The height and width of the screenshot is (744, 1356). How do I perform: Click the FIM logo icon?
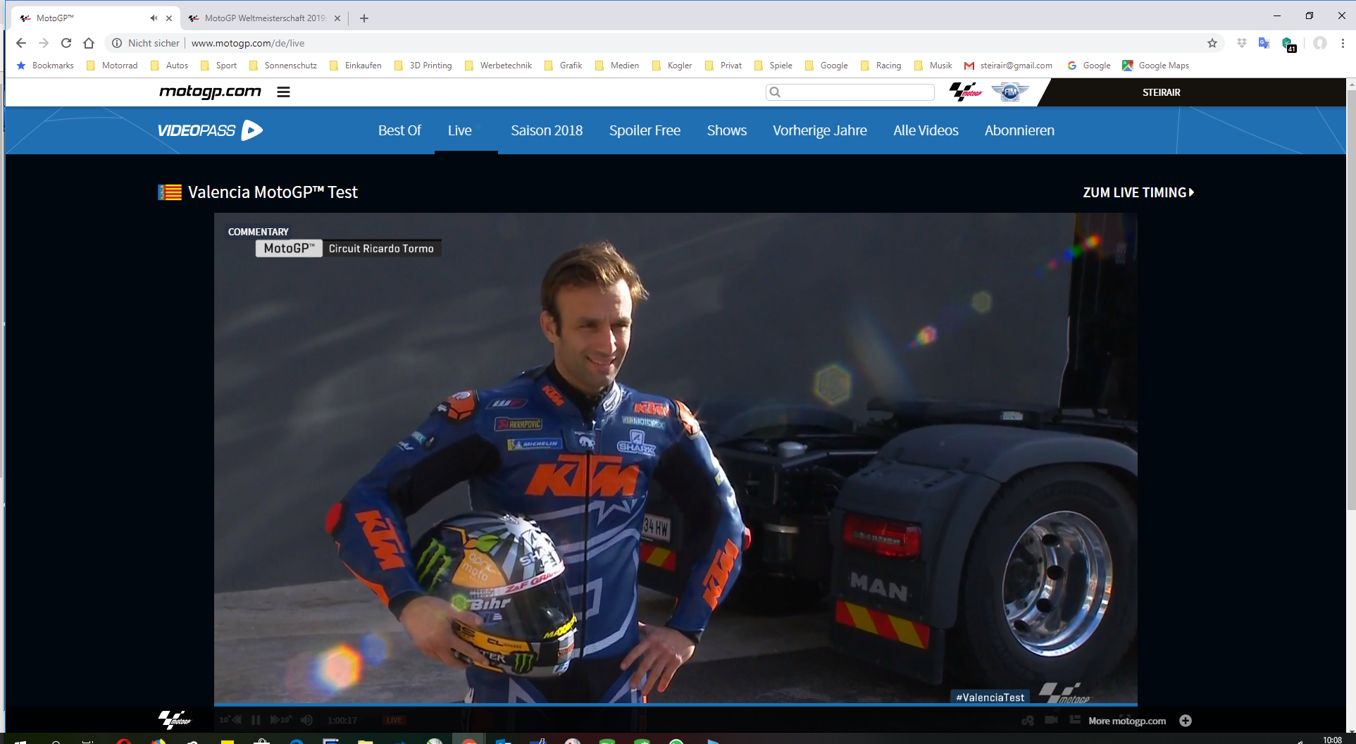1009,92
